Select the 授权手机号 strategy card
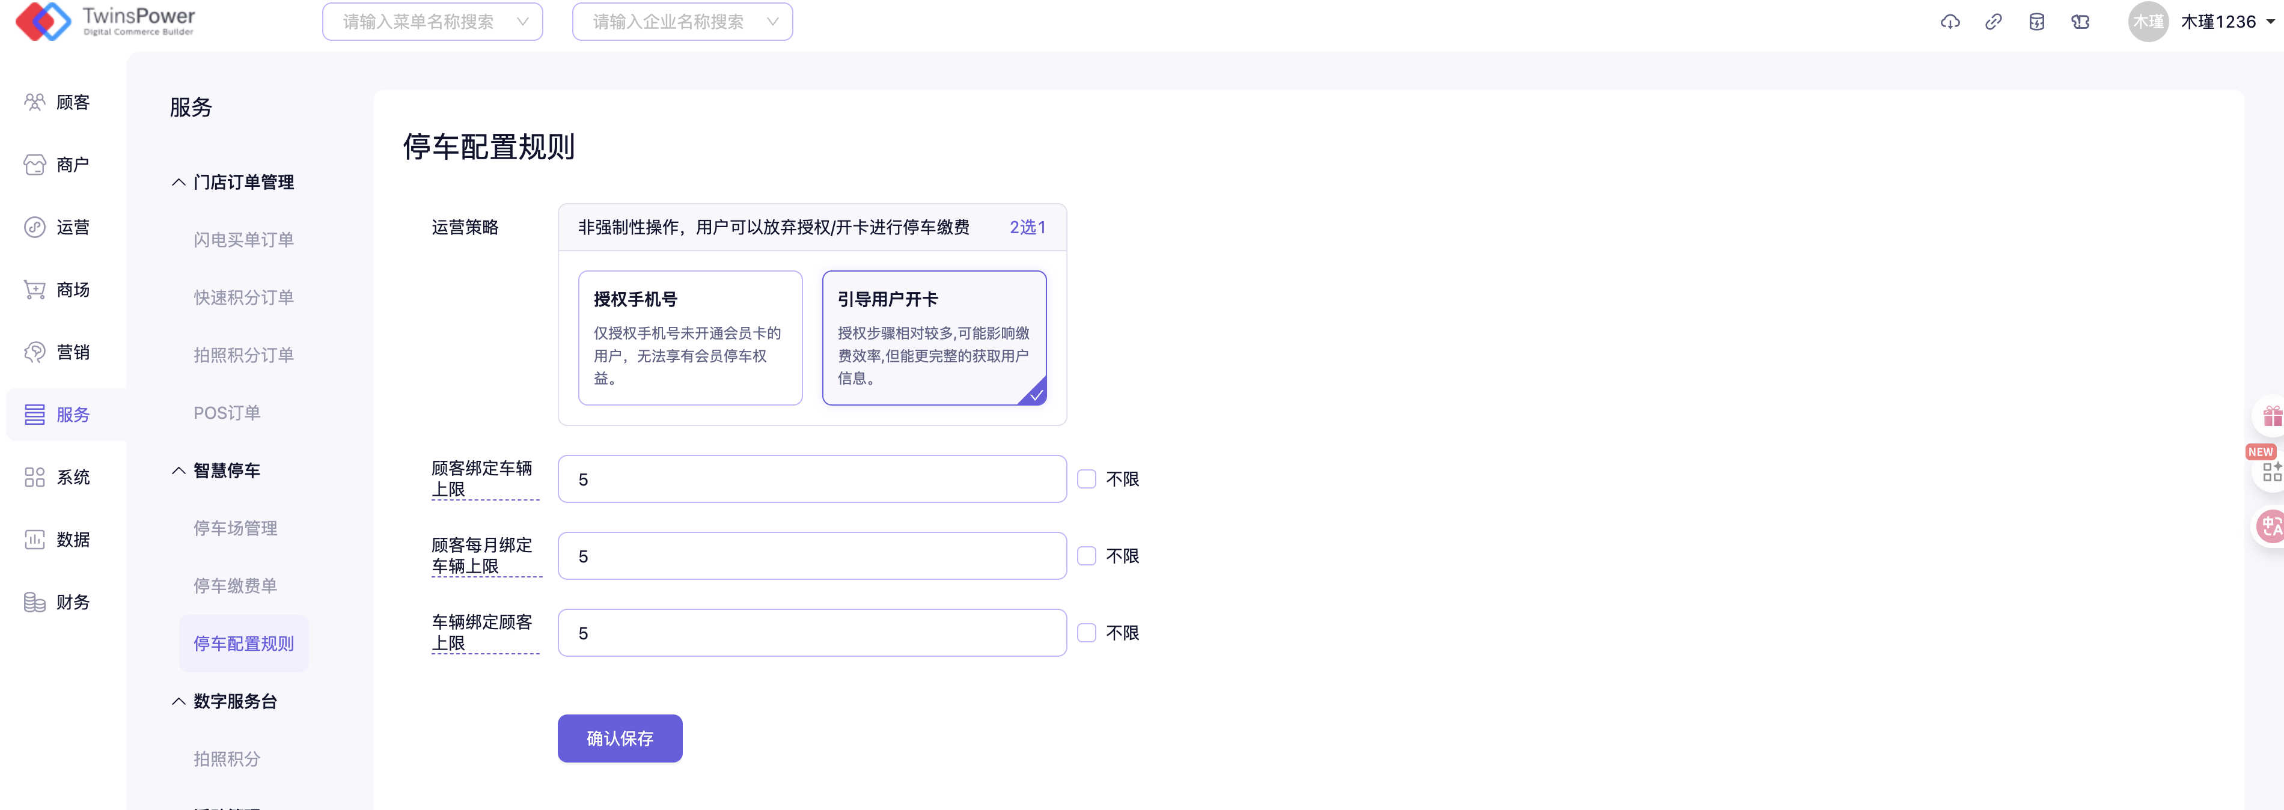 tap(690, 338)
